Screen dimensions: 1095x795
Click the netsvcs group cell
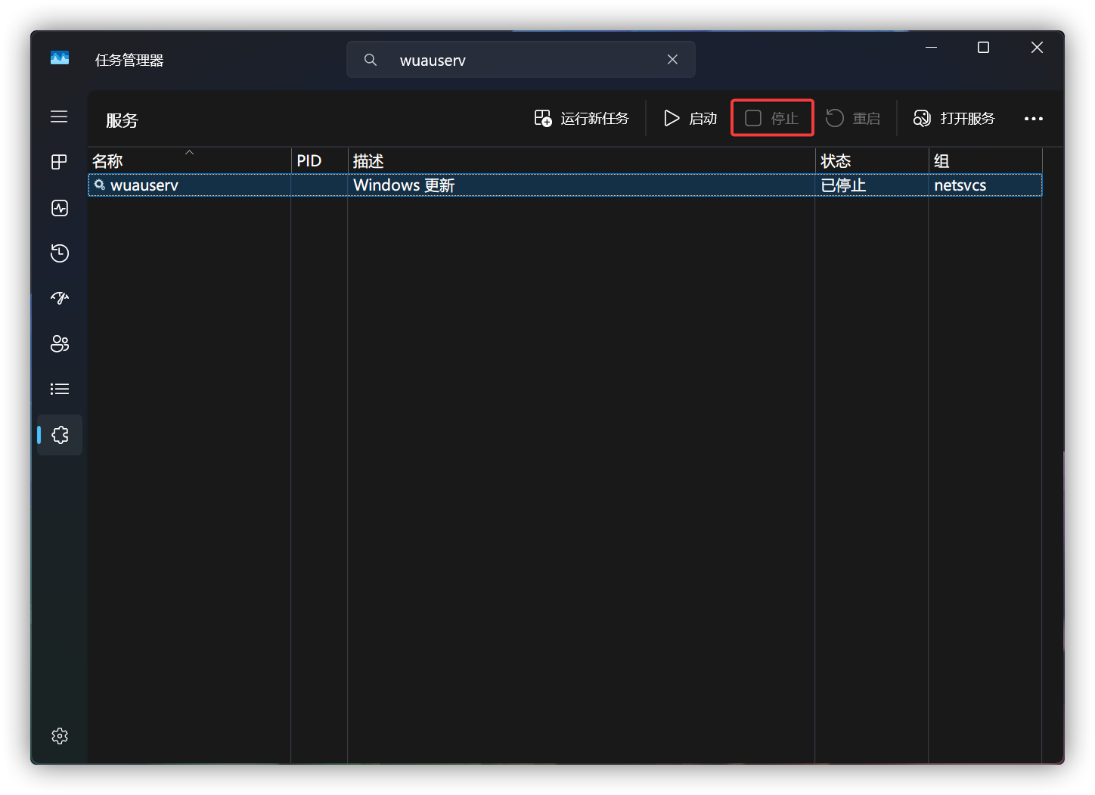(960, 185)
